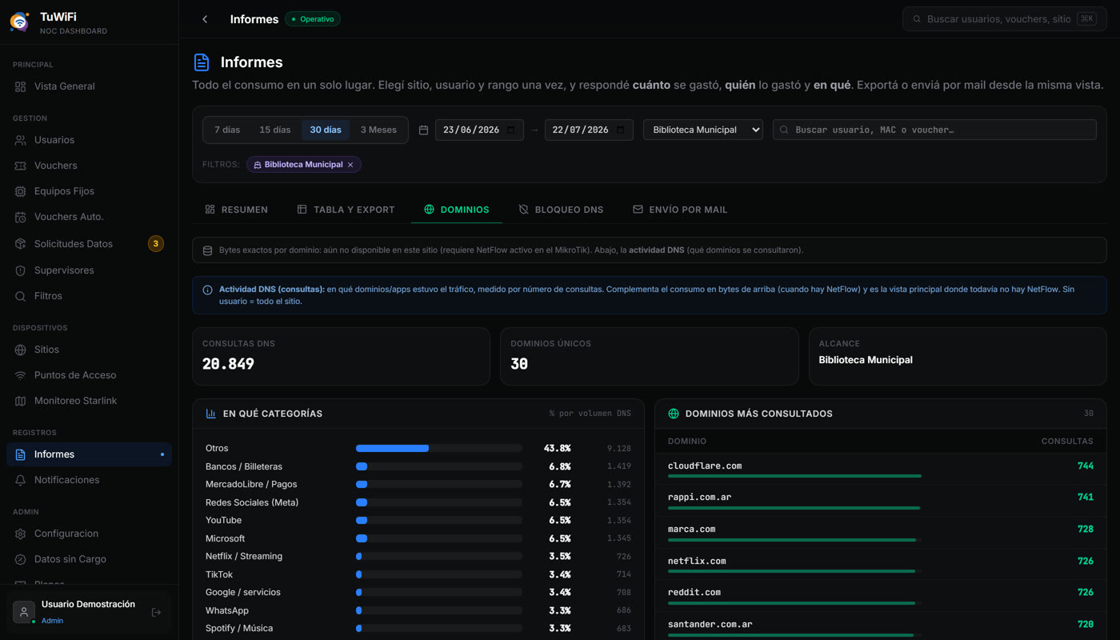
Task: Go to Vouchers in sidebar
Action: [x=89, y=166]
